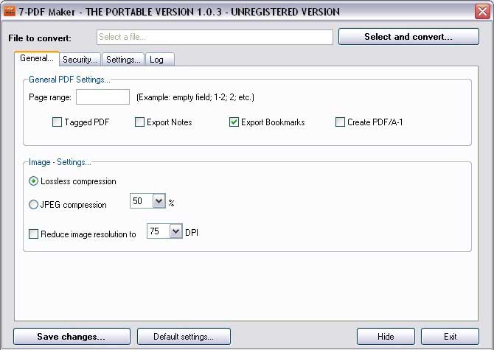
Task: Open the JPEG quality percent dropdown
Action: [159, 201]
